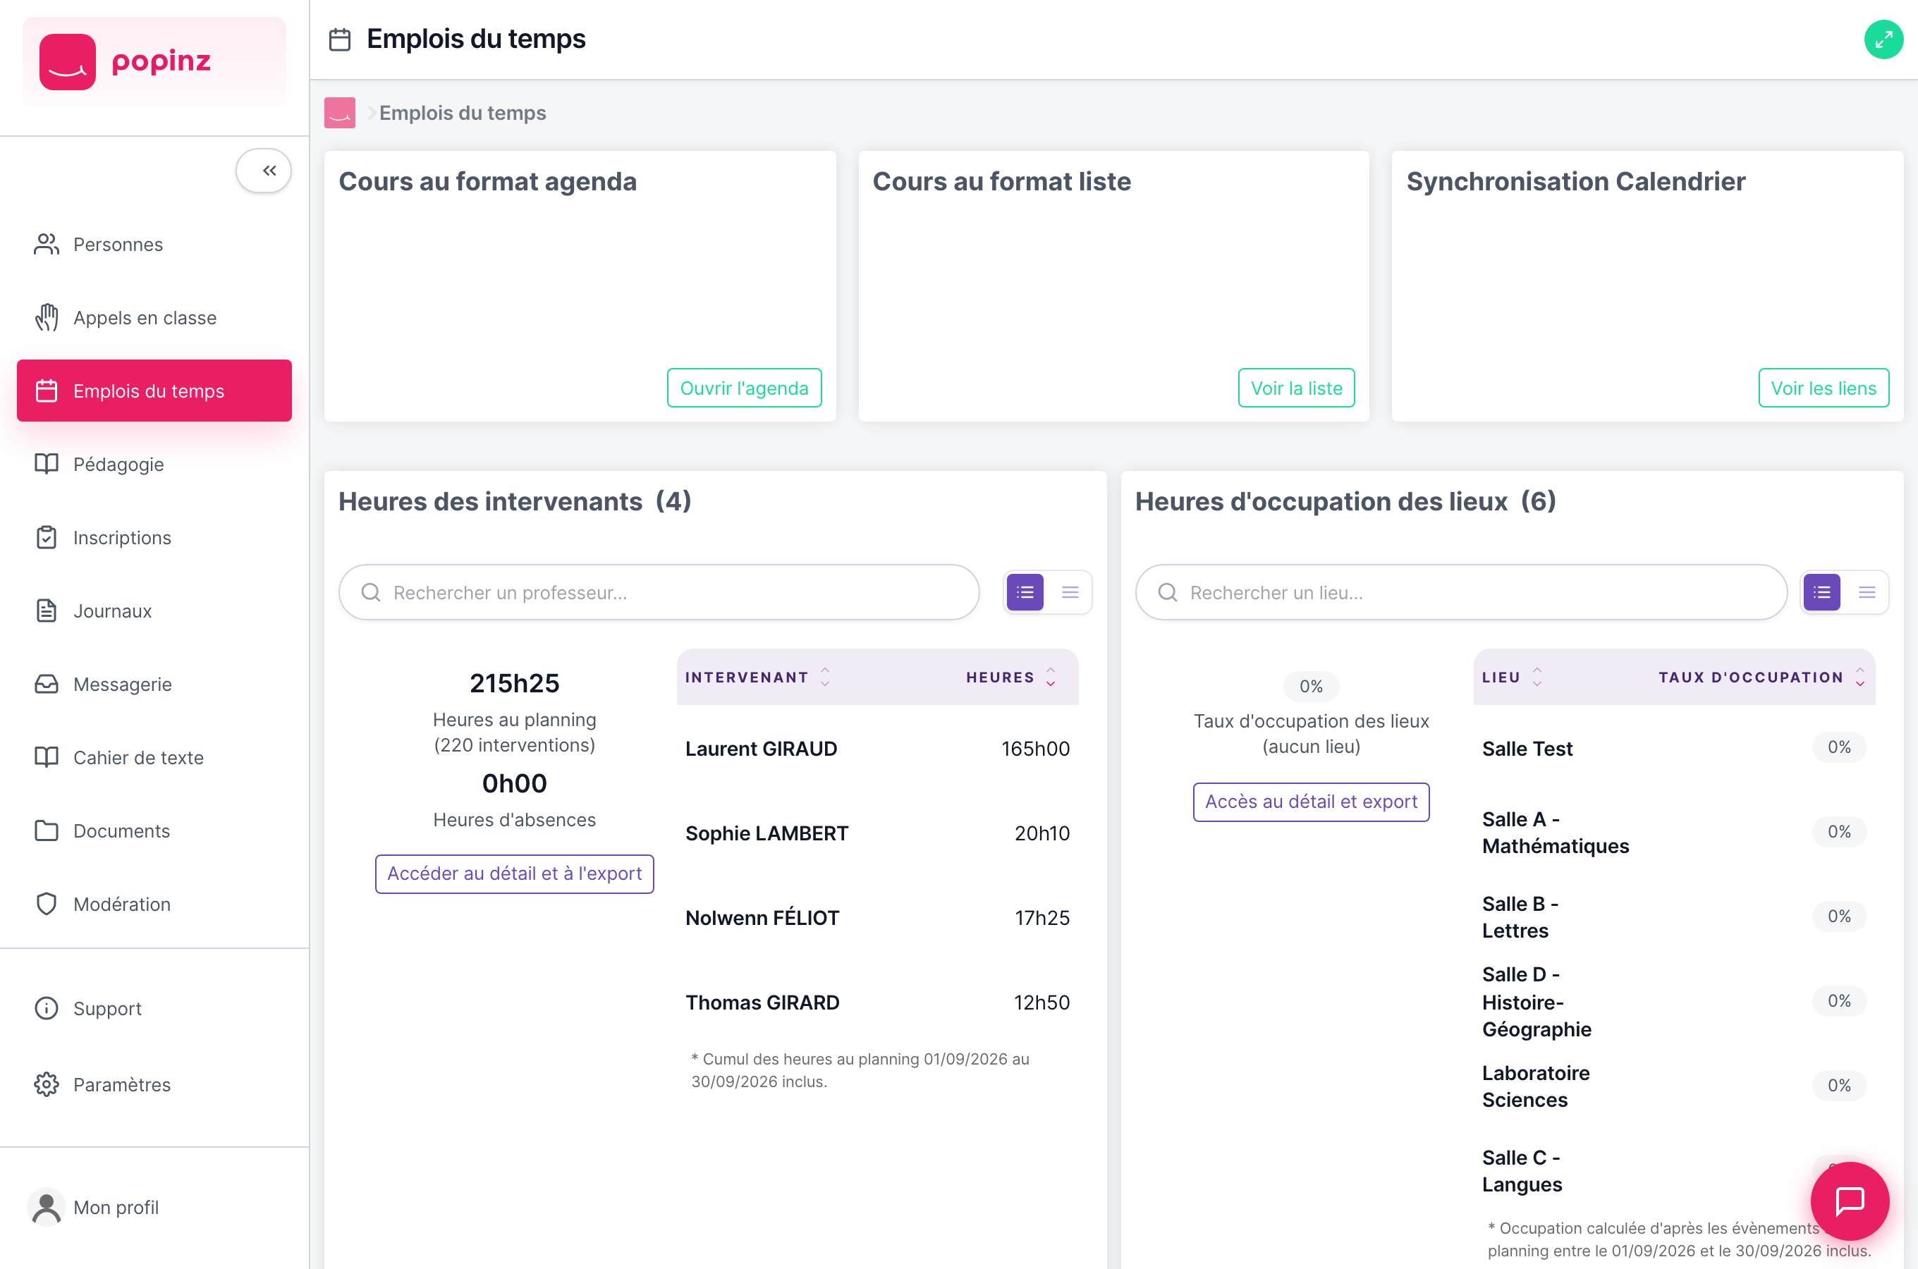The image size is (1918, 1269).
Task: Open the Pédagogie section
Action: coord(154,465)
